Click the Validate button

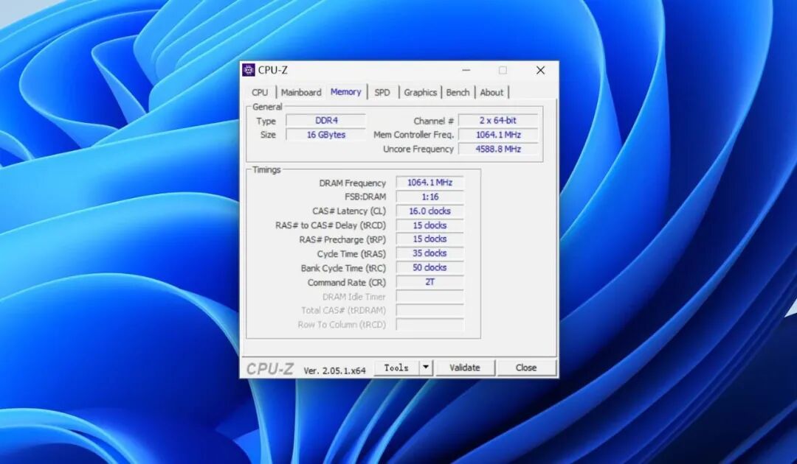465,368
